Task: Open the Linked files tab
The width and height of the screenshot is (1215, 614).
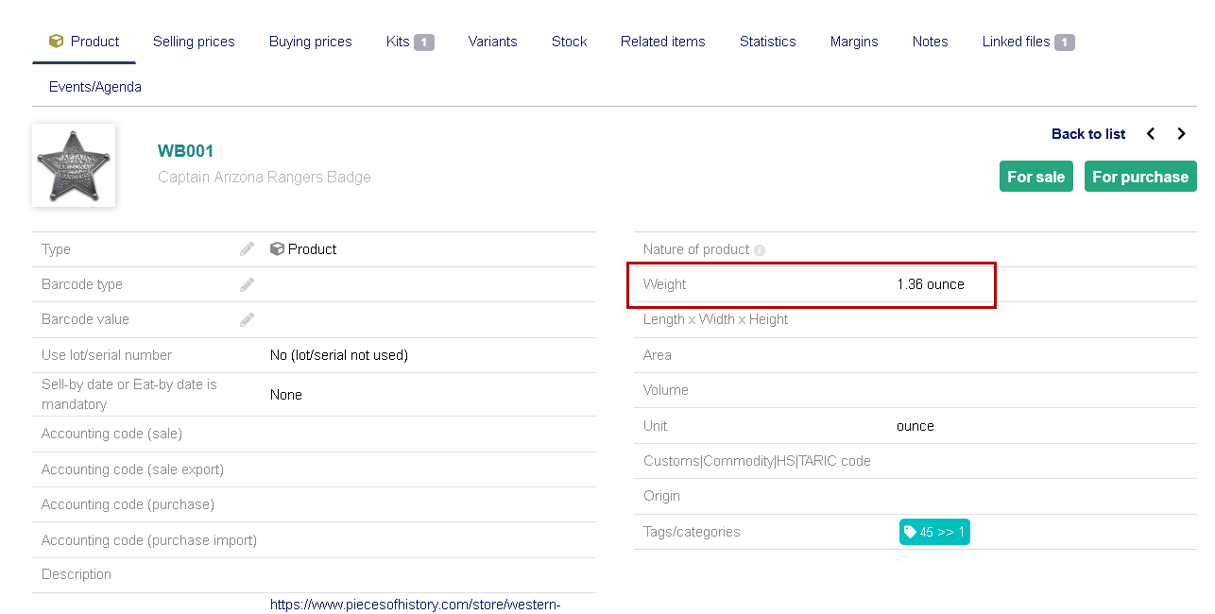Action: (x=1027, y=42)
